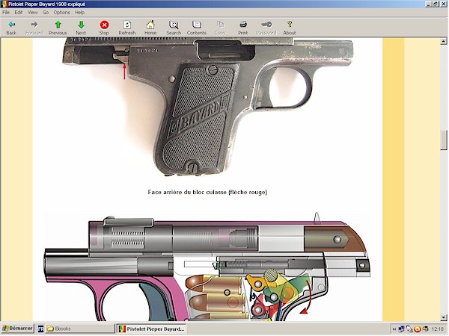The height and width of the screenshot is (336, 449).
Task: Click the FR language indicator in taskbar
Action: [x=40, y=329]
